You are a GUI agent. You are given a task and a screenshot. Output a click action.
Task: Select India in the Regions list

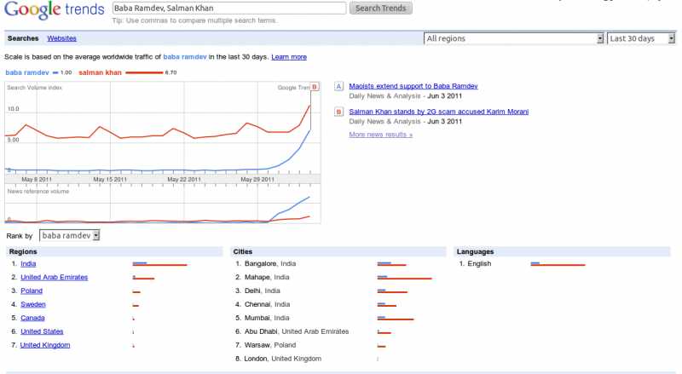[x=28, y=263]
